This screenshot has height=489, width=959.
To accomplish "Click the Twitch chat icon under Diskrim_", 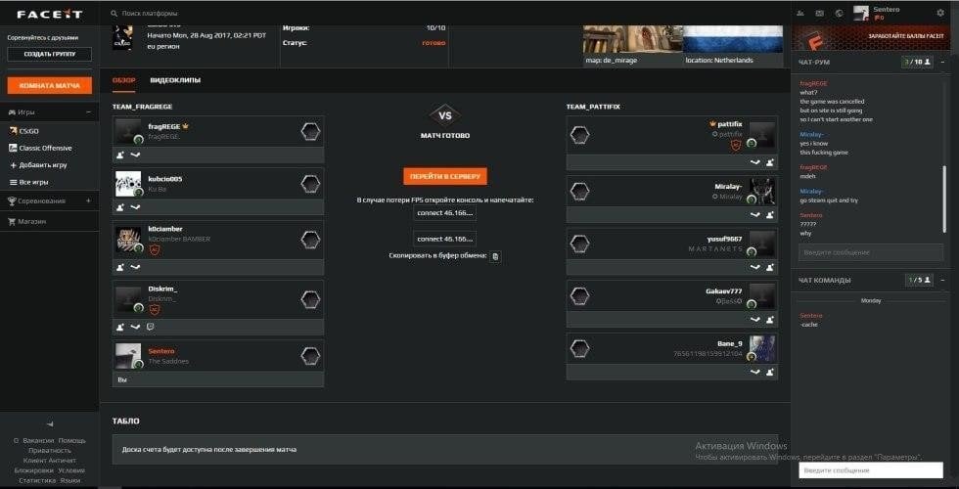I will tap(150, 327).
